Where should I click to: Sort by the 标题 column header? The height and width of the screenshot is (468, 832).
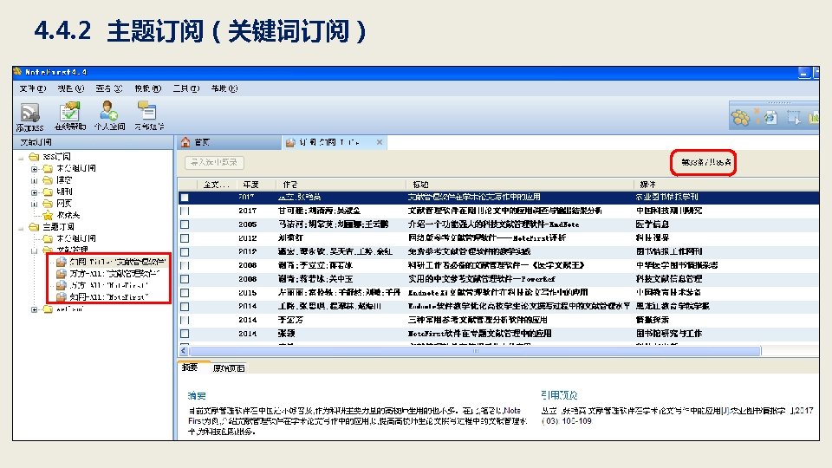(x=519, y=184)
